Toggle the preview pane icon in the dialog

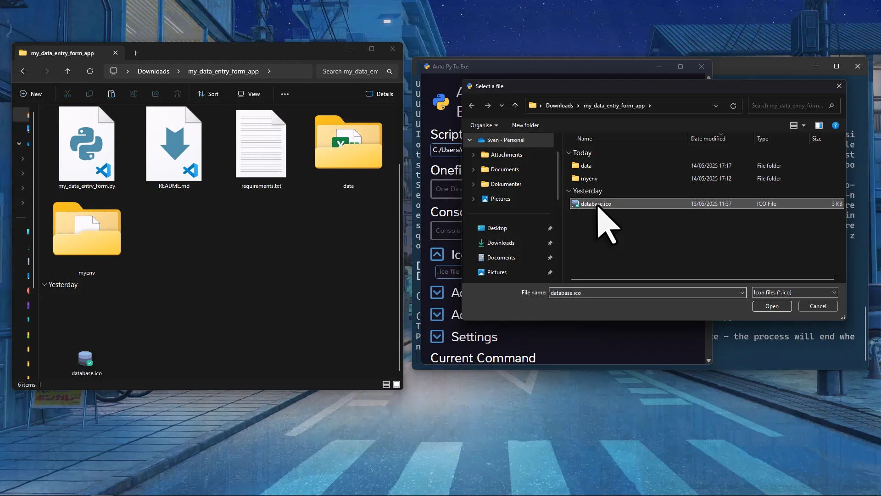(x=819, y=125)
